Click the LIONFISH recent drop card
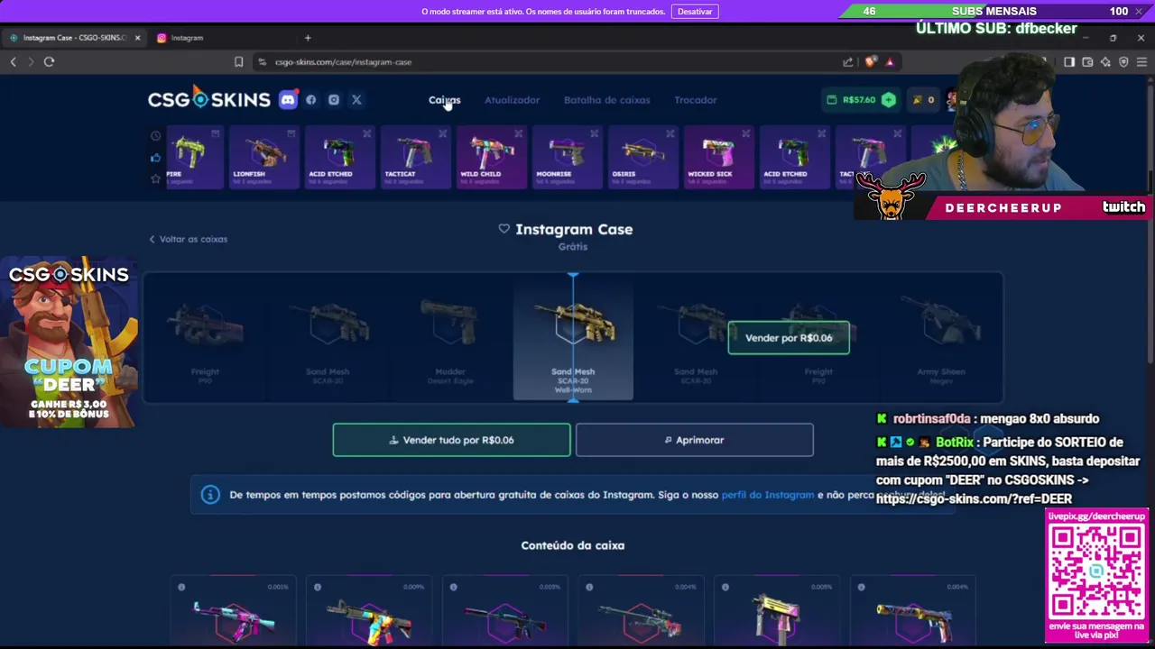 pos(263,157)
